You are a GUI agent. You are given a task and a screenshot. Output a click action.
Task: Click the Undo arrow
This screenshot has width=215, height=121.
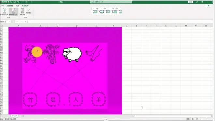[x=18, y=2]
